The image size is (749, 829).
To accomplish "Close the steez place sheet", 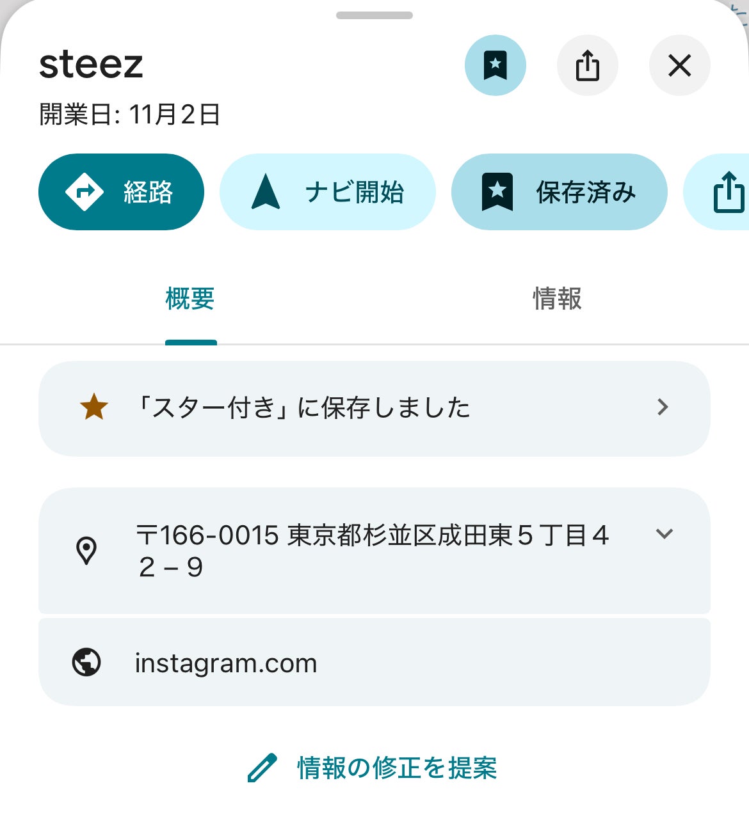I will click(679, 65).
